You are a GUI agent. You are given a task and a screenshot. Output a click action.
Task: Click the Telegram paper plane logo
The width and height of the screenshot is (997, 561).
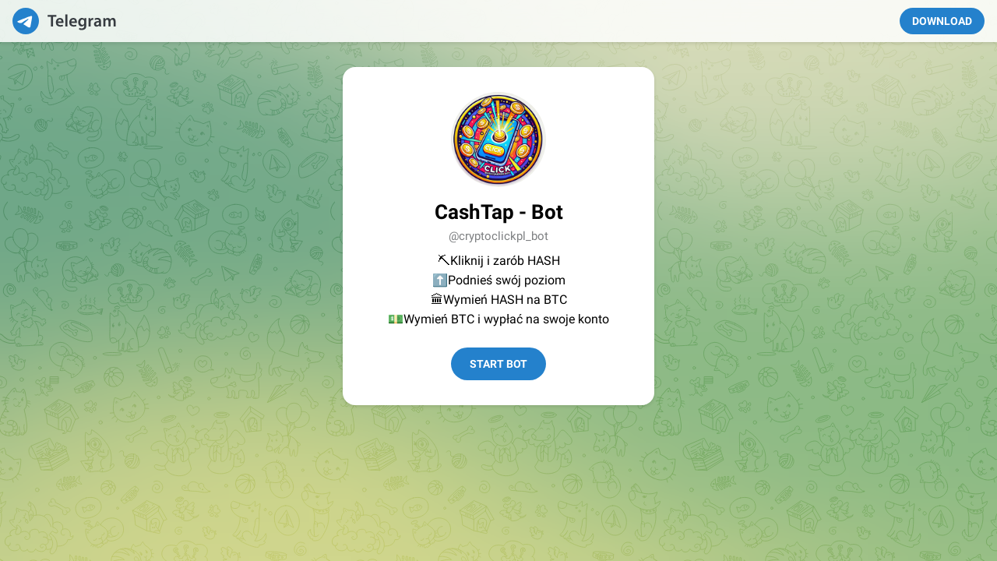click(26, 21)
